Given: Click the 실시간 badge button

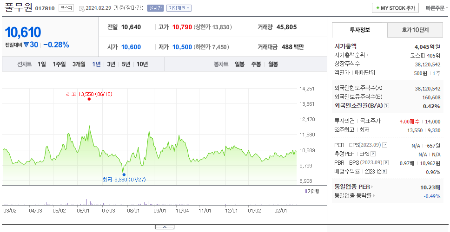Looking at the screenshot, I should pos(155,8).
